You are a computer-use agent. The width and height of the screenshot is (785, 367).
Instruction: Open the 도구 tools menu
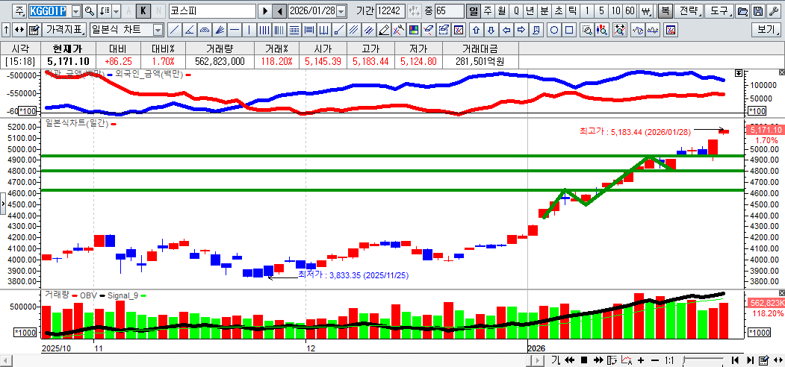point(719,11)
